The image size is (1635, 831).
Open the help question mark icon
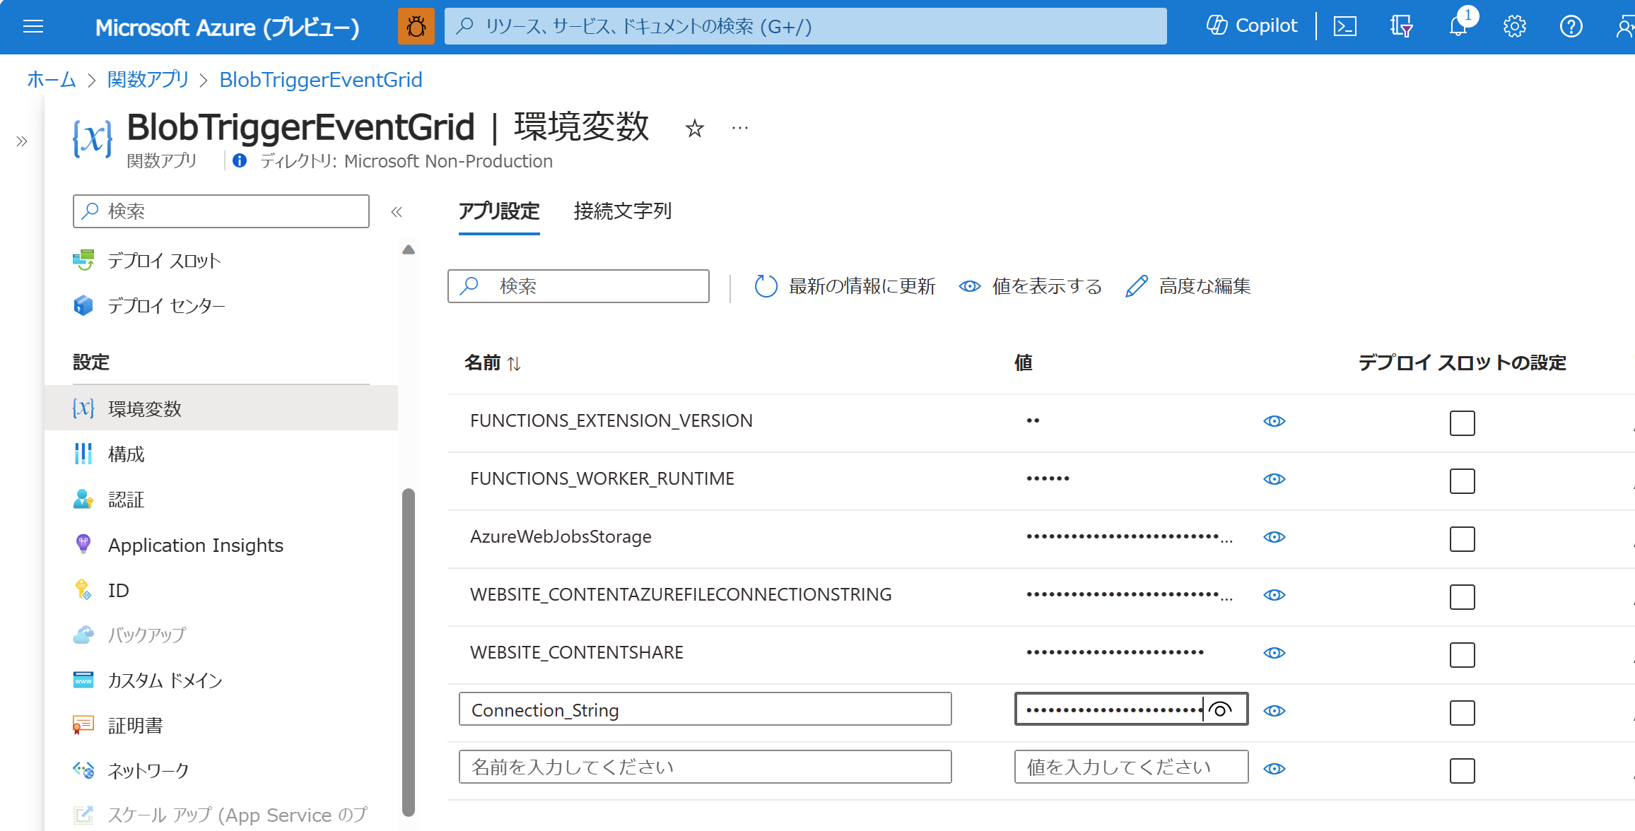pyautogui.click(x=1571, y=27)
